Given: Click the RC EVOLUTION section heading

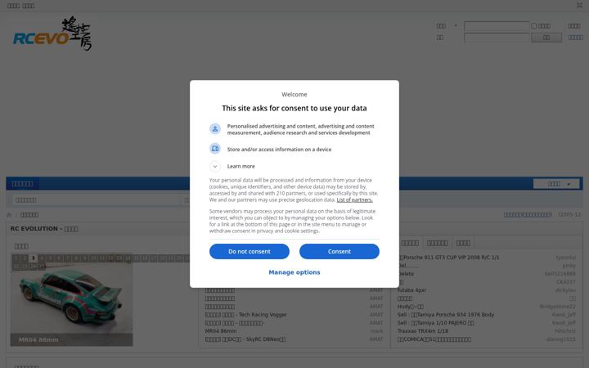Looking at the screenshot, I should point(44,229).
